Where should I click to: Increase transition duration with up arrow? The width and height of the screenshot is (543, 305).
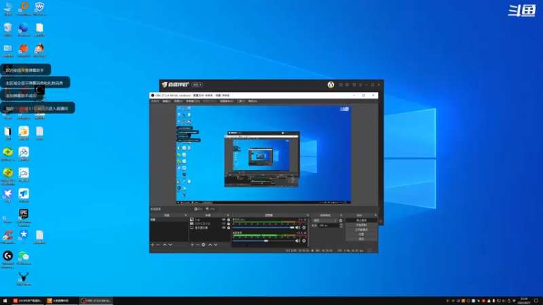[x=341, y=224]
